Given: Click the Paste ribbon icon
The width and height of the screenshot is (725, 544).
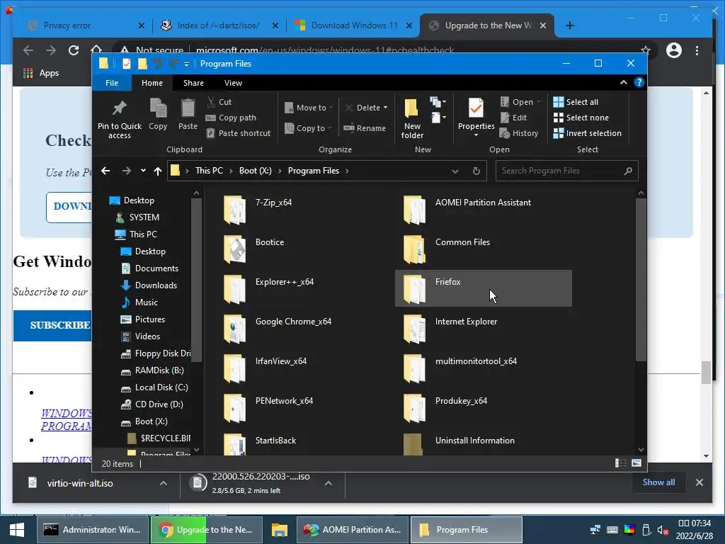Looking at the screenshot, I should pyautogui.click(x=188, y=108).
